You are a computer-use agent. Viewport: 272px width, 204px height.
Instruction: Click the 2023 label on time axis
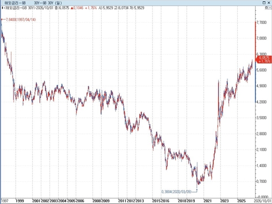(225, 201)
